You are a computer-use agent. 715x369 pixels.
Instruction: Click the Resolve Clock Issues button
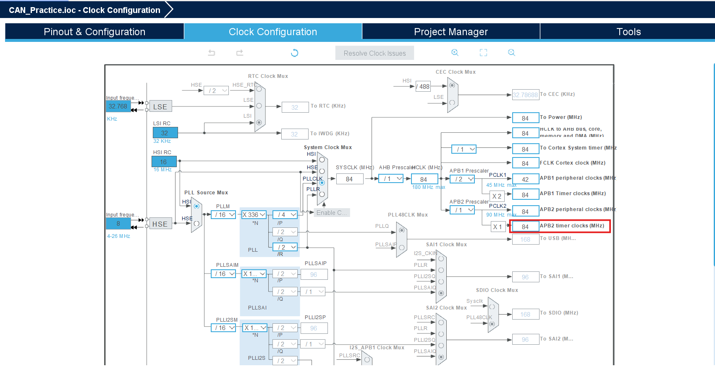(375, 53)
